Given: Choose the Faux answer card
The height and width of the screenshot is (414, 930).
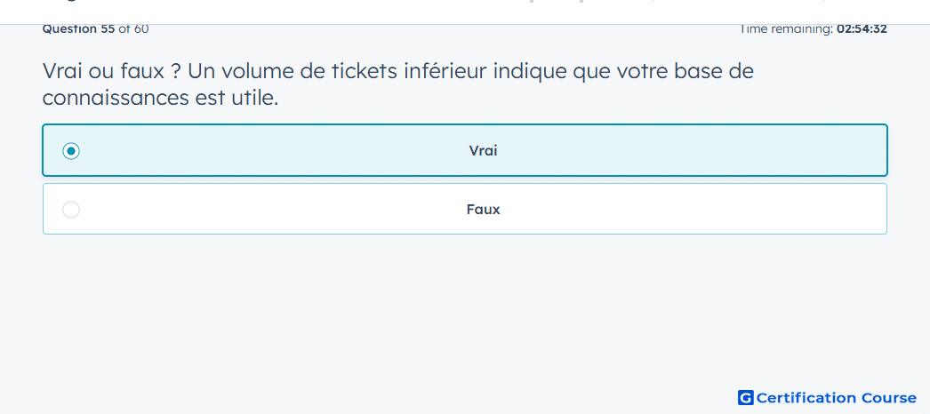Looking at the screenshot, I should tap(465, 209).
